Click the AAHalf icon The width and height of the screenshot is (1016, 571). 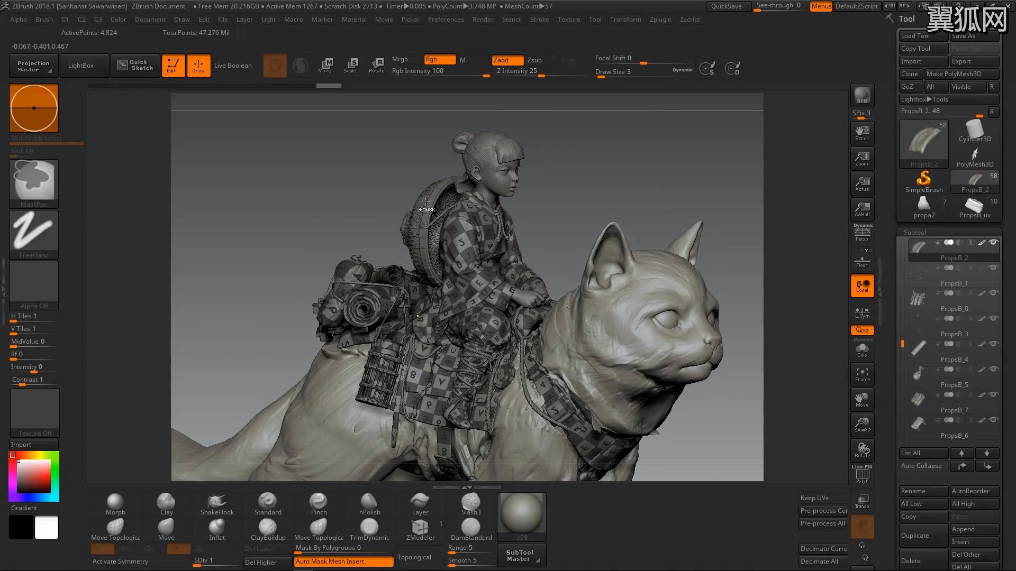tap(862, 209)
